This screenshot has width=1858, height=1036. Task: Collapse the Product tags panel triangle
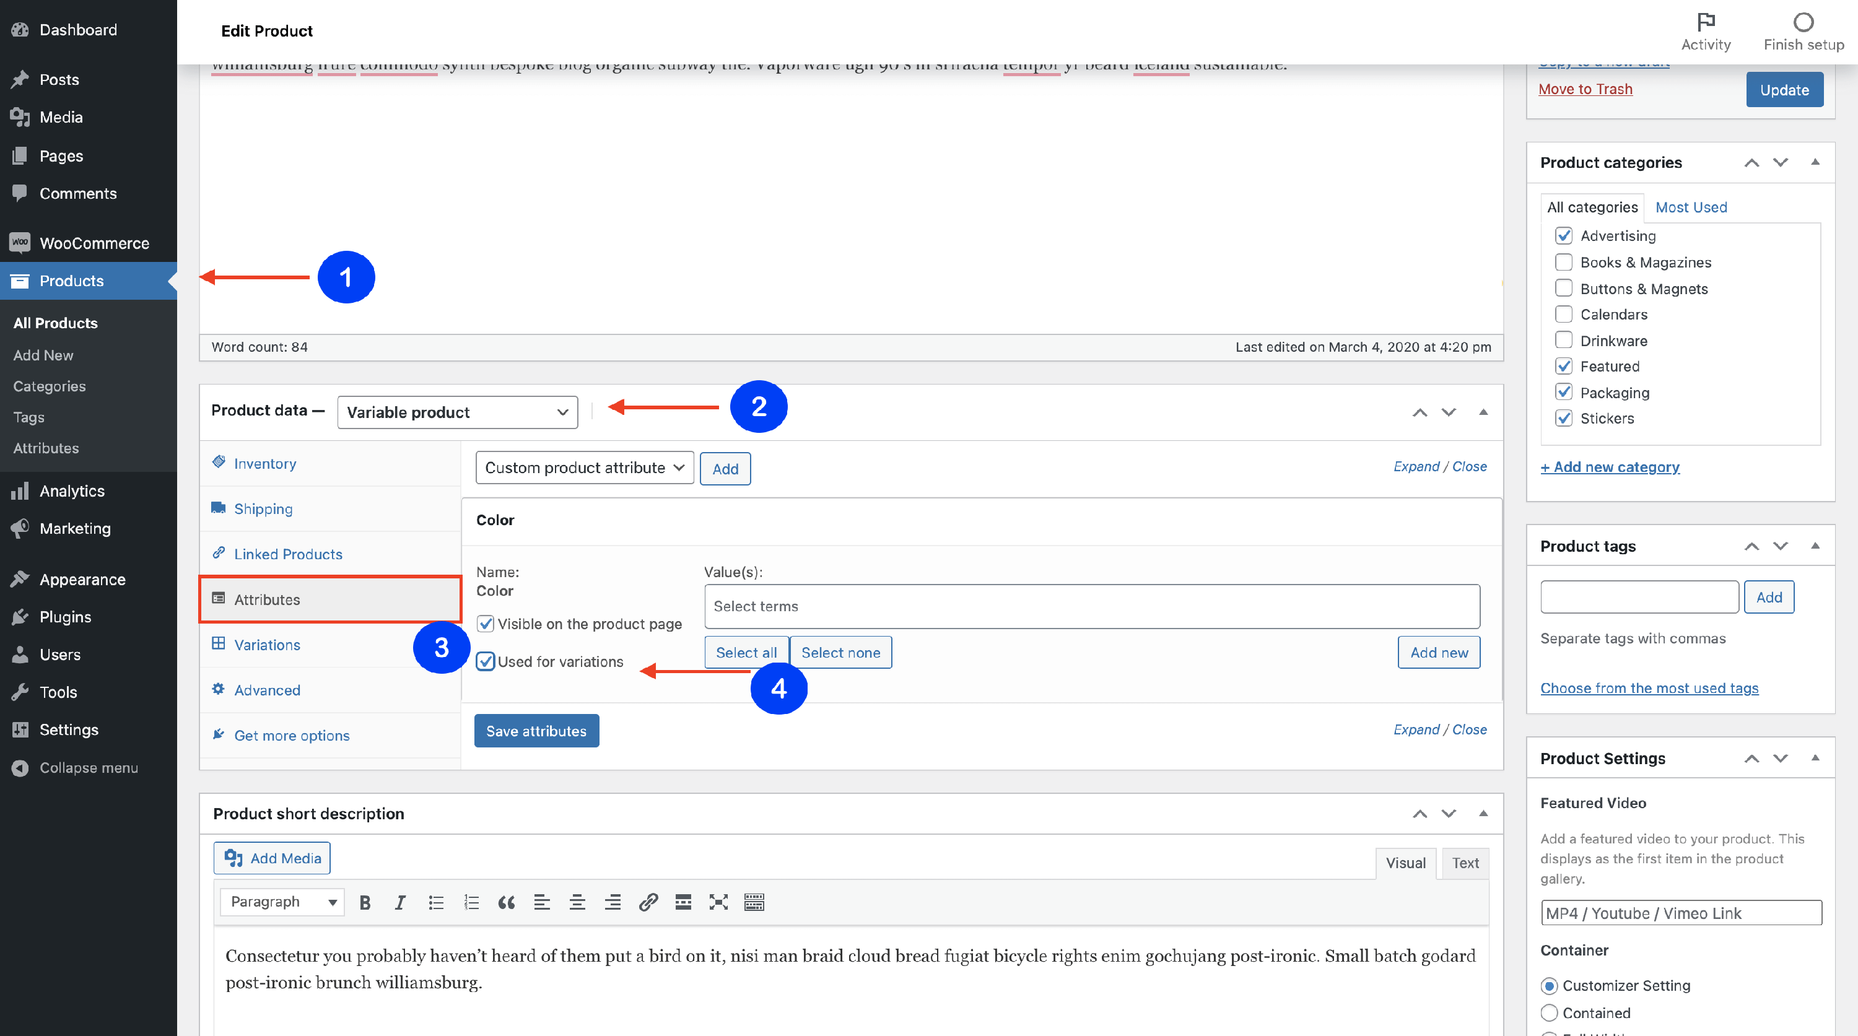tap(1815, 546)
